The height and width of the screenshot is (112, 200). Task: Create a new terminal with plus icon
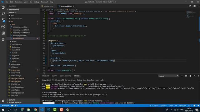182,76
